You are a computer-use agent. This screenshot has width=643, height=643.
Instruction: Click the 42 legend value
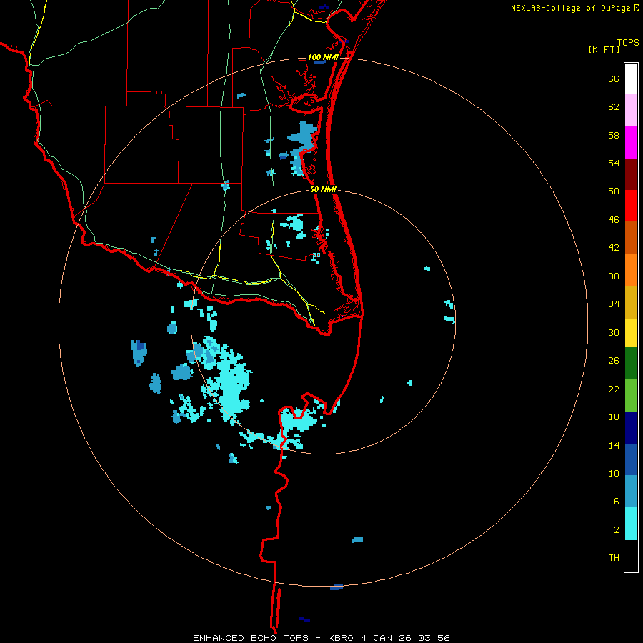614,247
